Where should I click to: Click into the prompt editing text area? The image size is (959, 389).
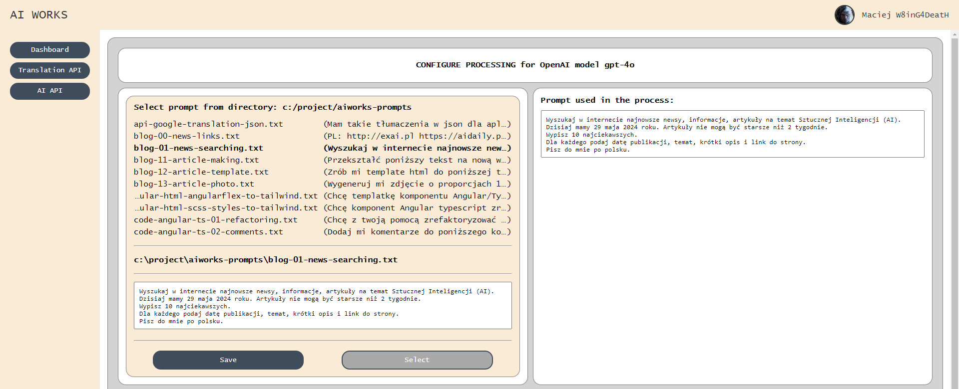[x=323, y=305]
